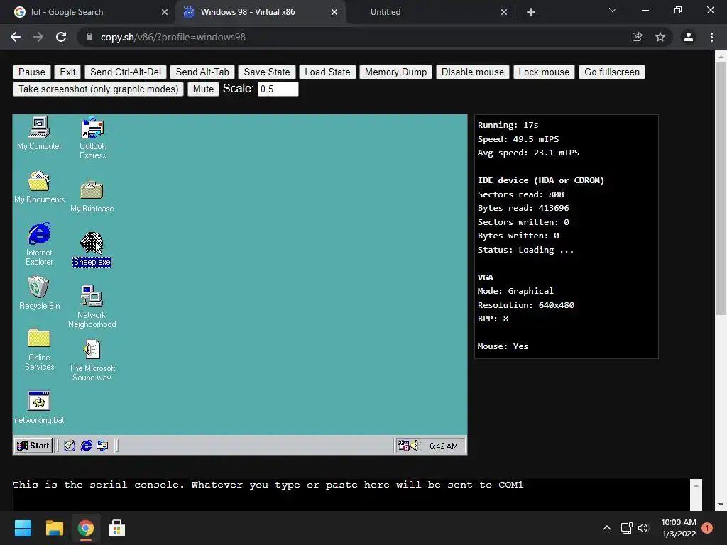Click the Task Scheduler tray icon
The height and width of the screenshot is (545, 727).
(403, 446)
